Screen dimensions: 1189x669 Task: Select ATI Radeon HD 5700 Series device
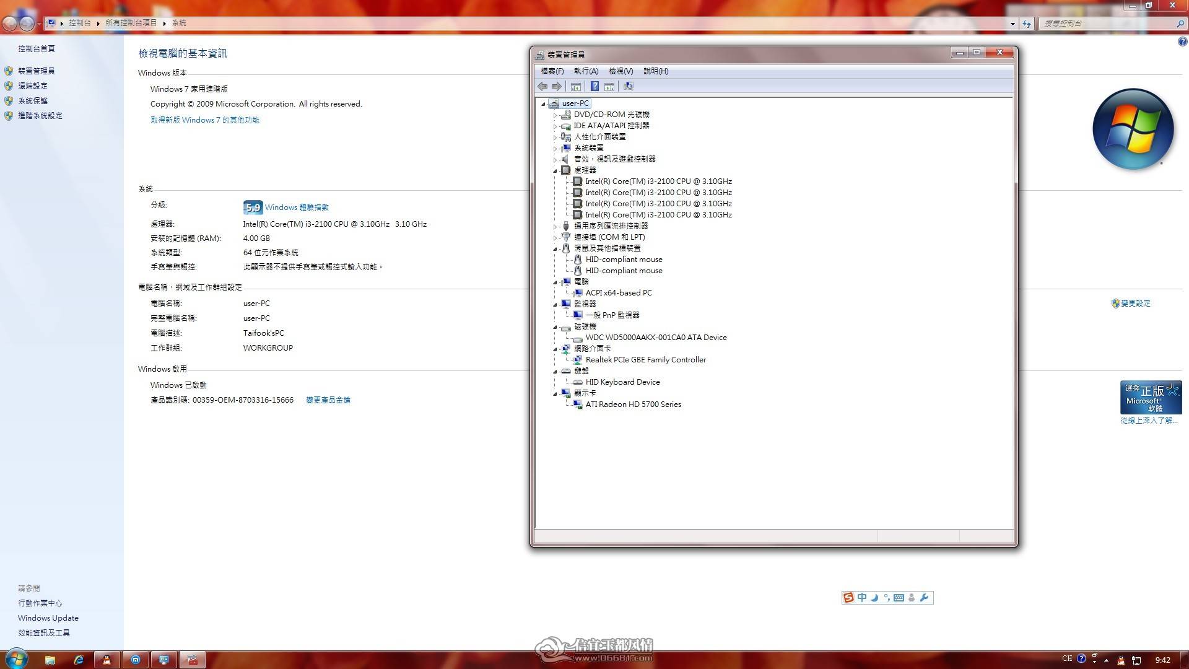[633, 404]
